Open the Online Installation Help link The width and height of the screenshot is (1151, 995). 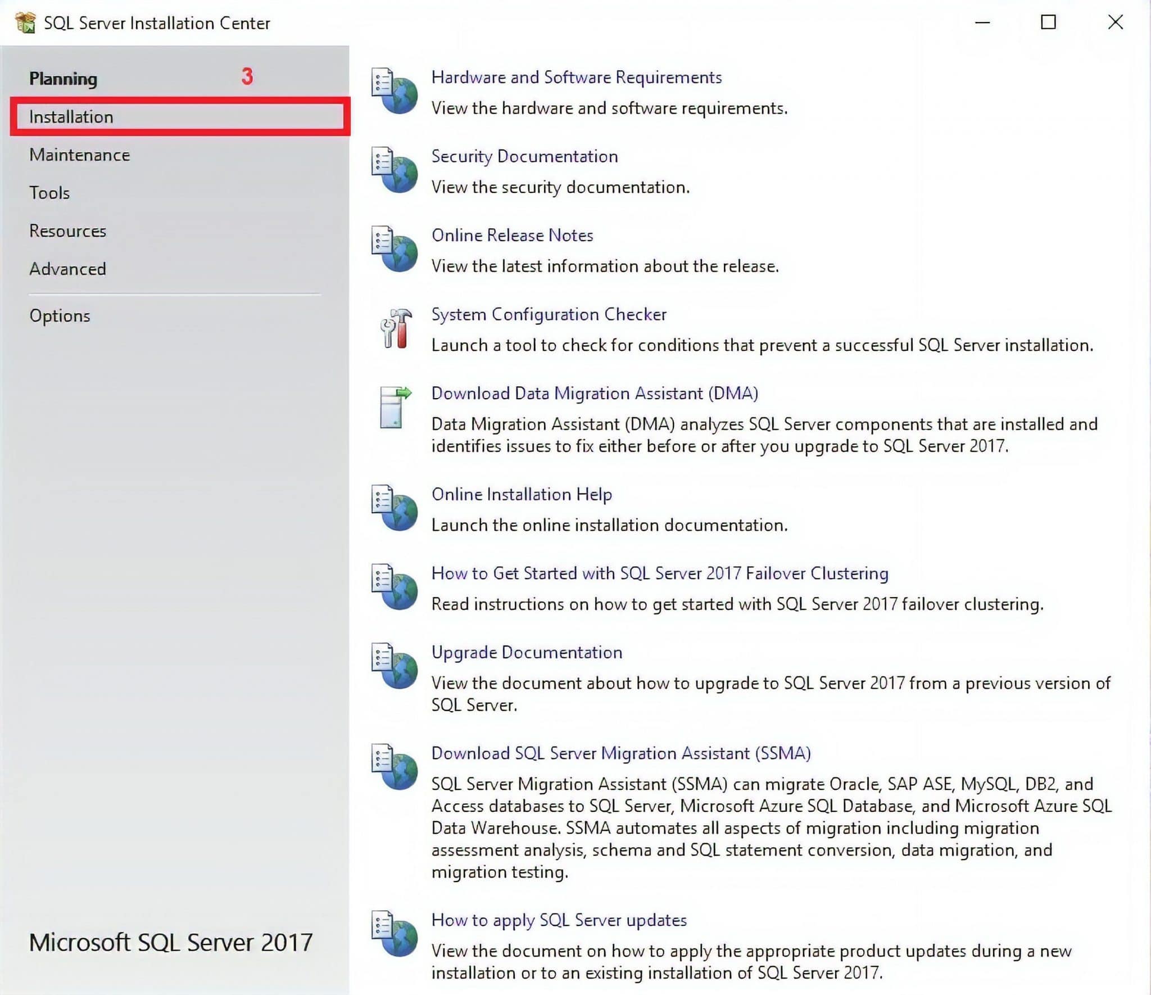522,494
